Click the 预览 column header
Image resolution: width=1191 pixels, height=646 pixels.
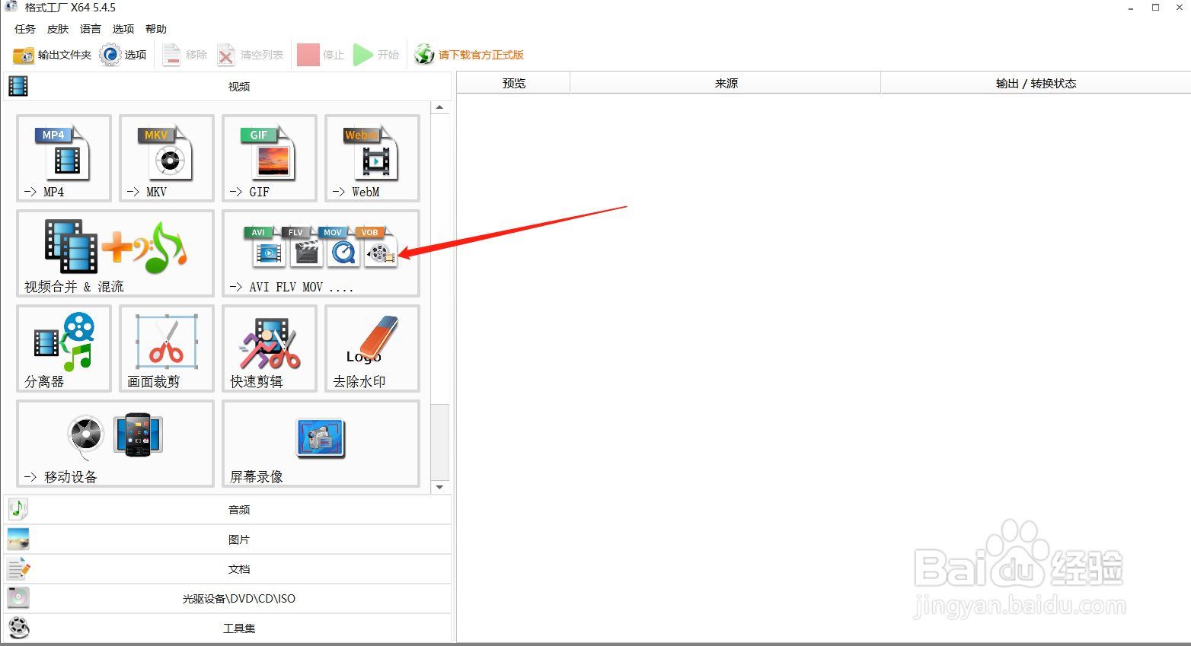(514, 83)
